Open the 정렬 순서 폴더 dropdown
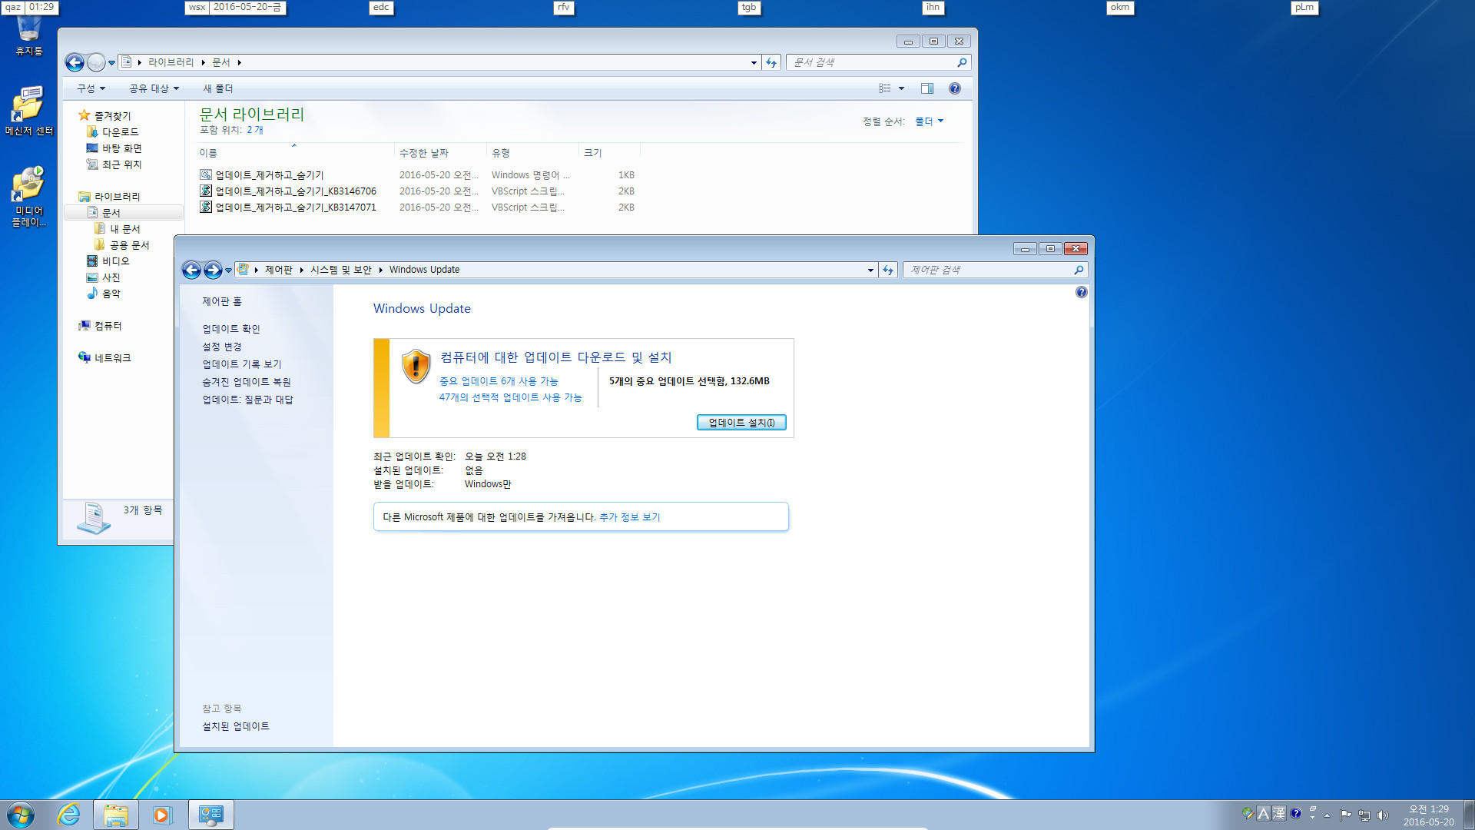This screenshot has width=1475, height=830. click(929, 121)
